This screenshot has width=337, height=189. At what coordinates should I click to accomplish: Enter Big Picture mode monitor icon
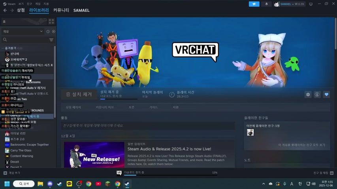[311, 4]
